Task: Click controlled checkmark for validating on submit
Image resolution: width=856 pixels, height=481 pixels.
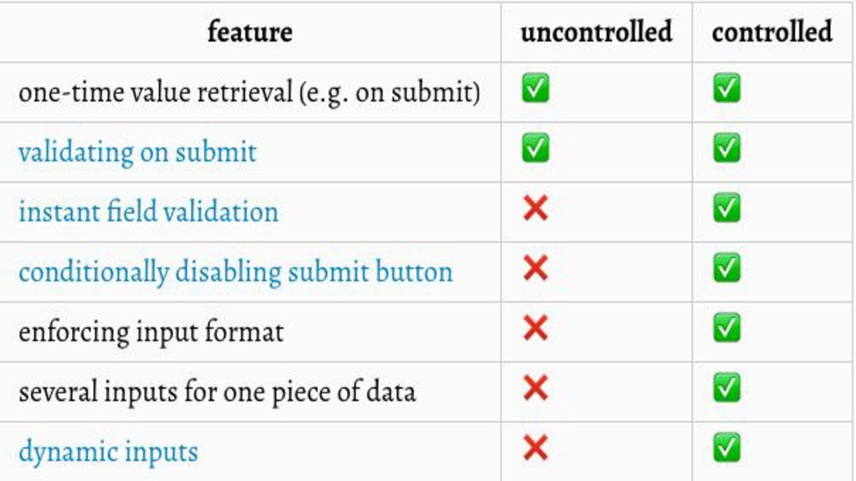Action: 726,149
